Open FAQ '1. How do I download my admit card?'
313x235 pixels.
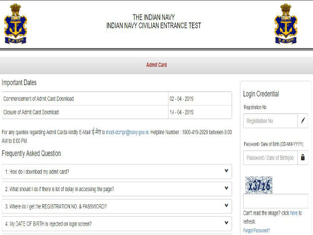tap(117, 171)
